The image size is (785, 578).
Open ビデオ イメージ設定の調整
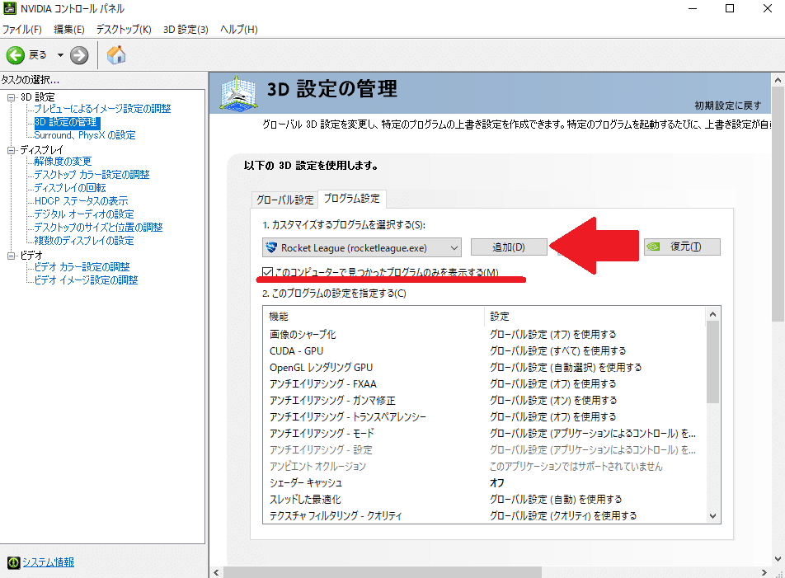[x=86, y=280]
